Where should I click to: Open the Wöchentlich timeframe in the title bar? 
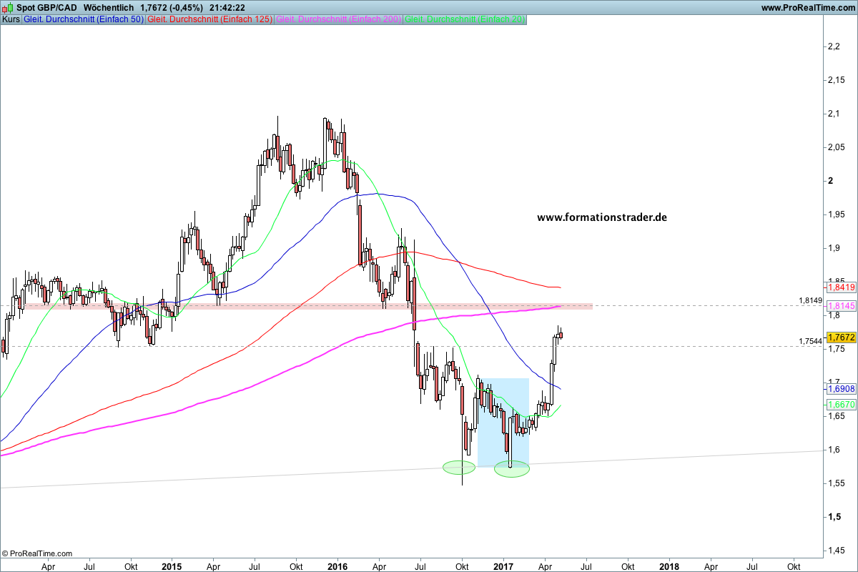(x=108, y=7)
